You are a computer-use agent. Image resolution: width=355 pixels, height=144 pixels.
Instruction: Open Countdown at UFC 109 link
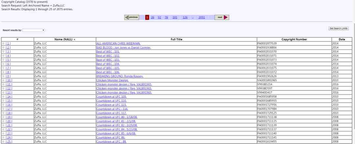pyautogui.click(x=111, y=96)
